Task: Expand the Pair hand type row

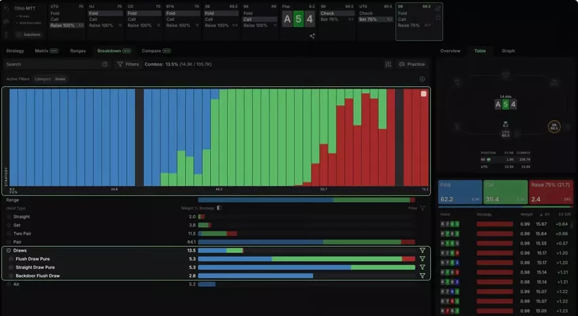Action: (8, 242)
